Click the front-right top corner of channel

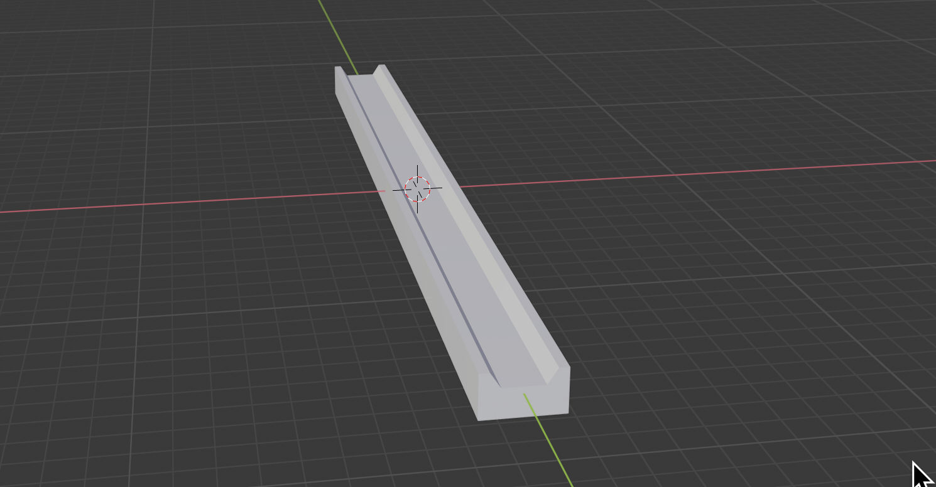click(569, 367)
